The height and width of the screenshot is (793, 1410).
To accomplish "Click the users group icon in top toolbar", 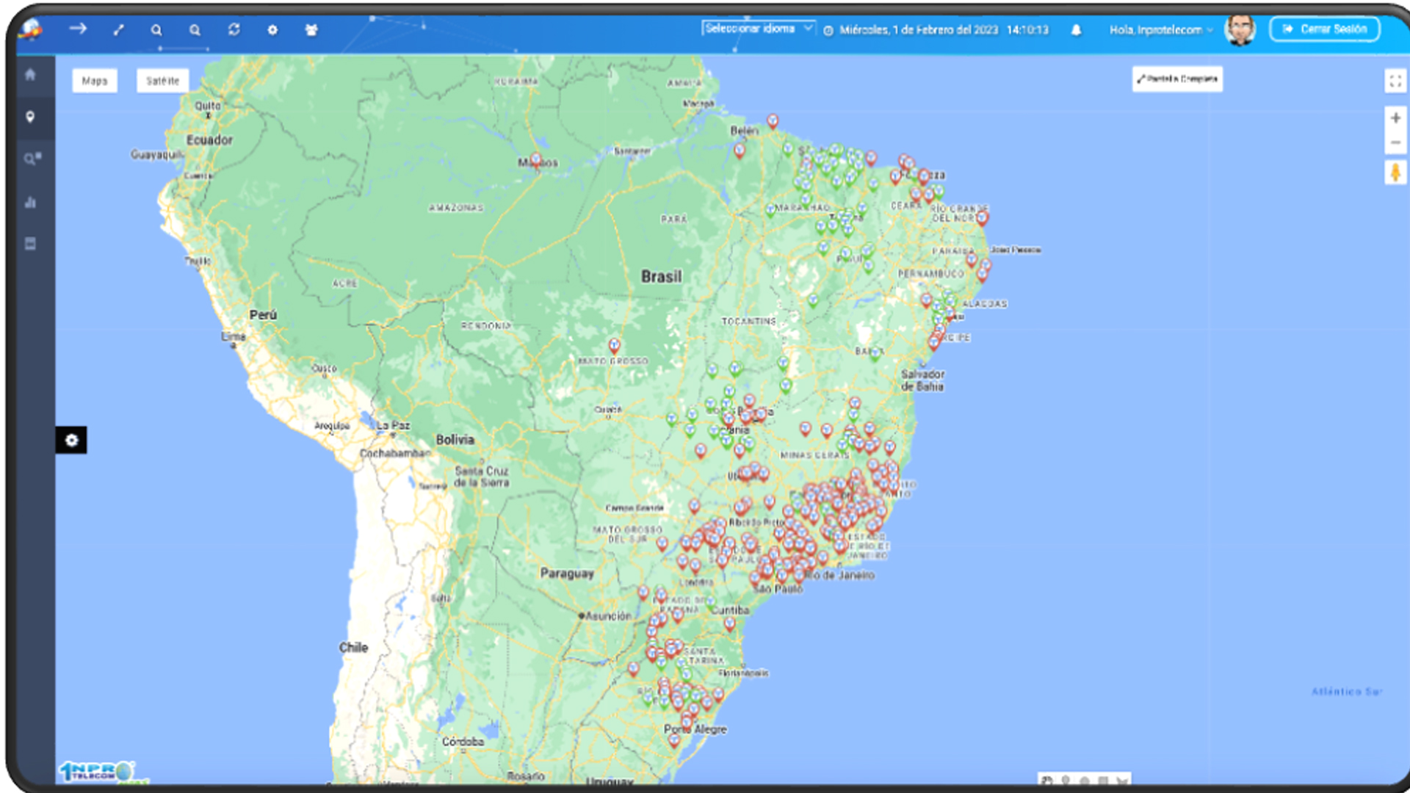I will click(311, 30).
